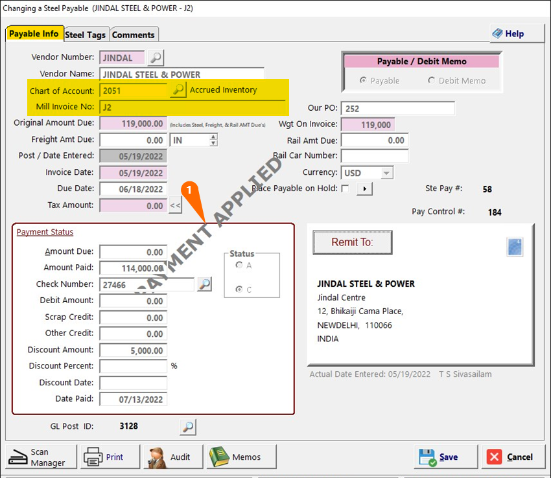The height and width of the screenshot is (478, 551).
Task: Click the Amount Paid field
Action: tap(134, 268)
